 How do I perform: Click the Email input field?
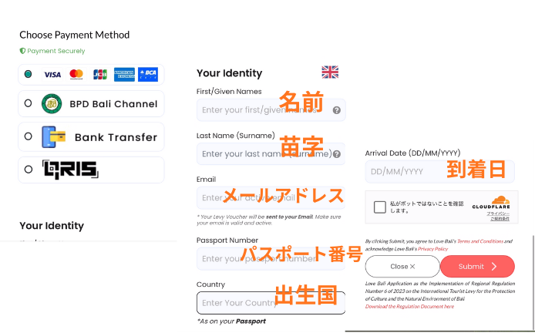pos(271,198)
